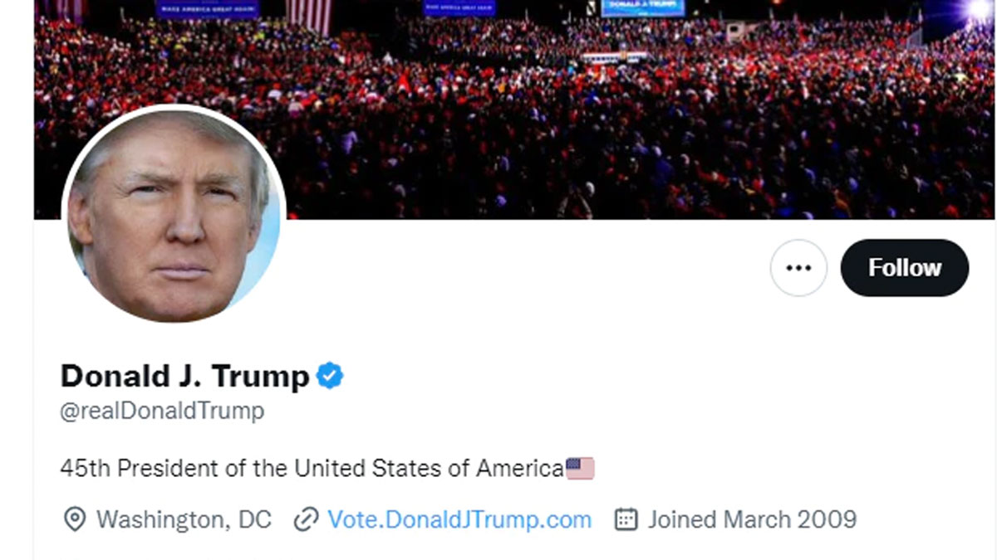
Task: Open the Vote.DonaldJTrump.com link
Action: pyautogui.click(x=459, y=519)
